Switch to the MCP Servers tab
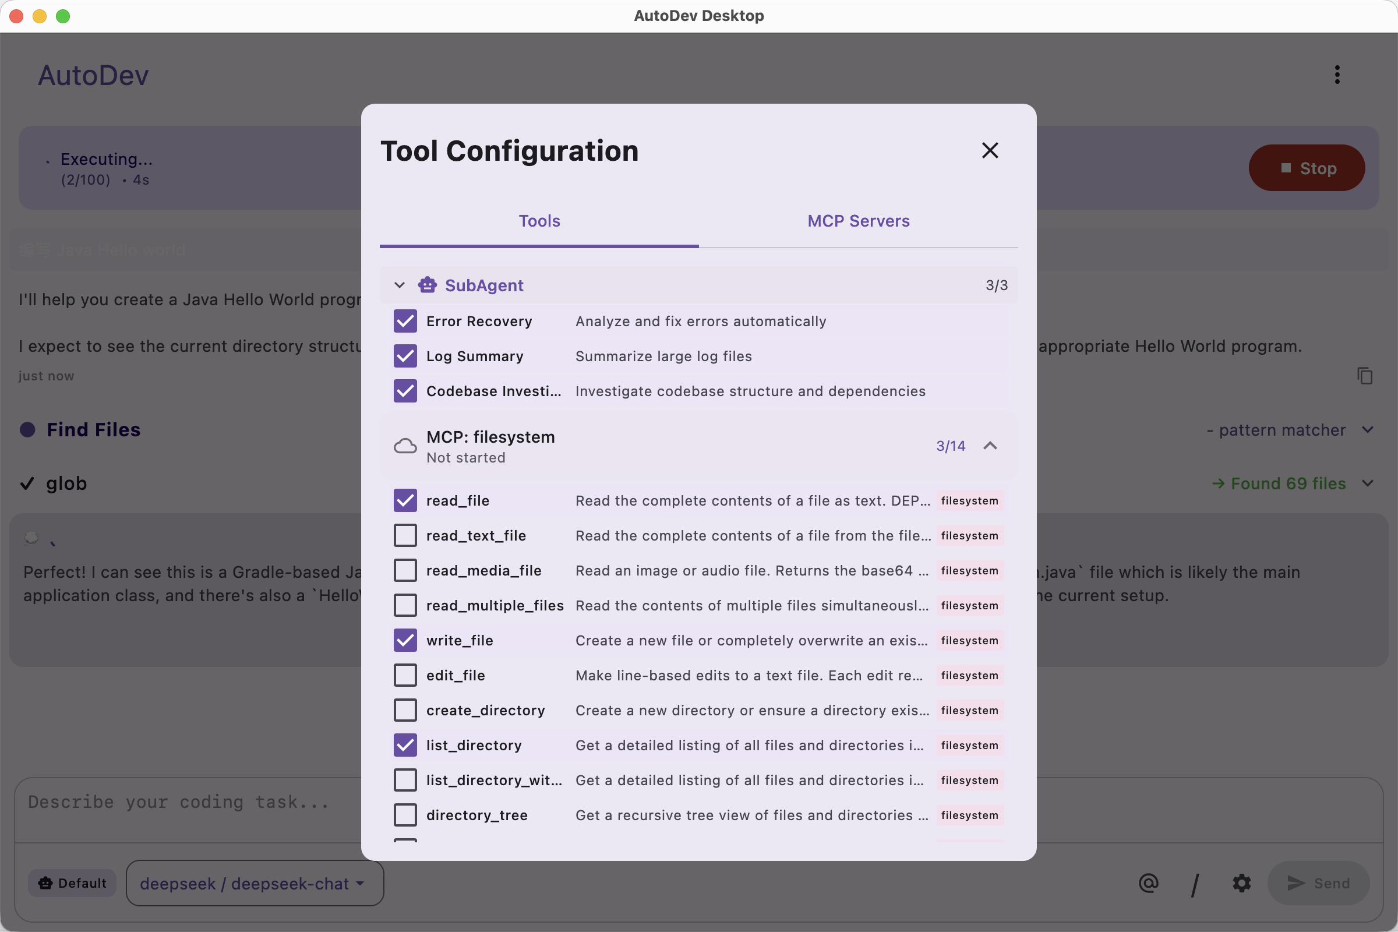 [857, 221]
